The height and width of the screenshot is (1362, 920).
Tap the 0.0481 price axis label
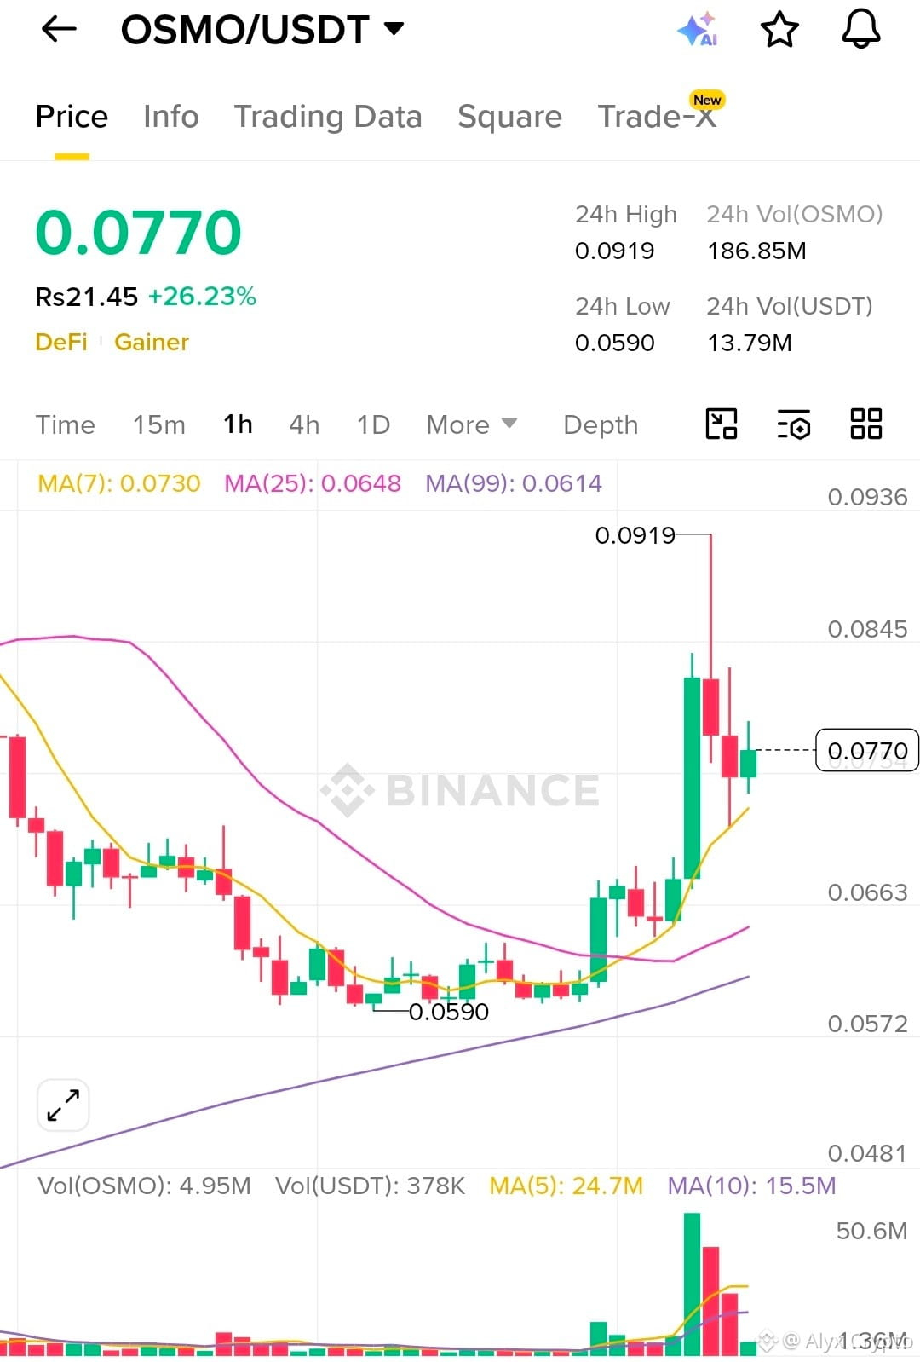867,1153
